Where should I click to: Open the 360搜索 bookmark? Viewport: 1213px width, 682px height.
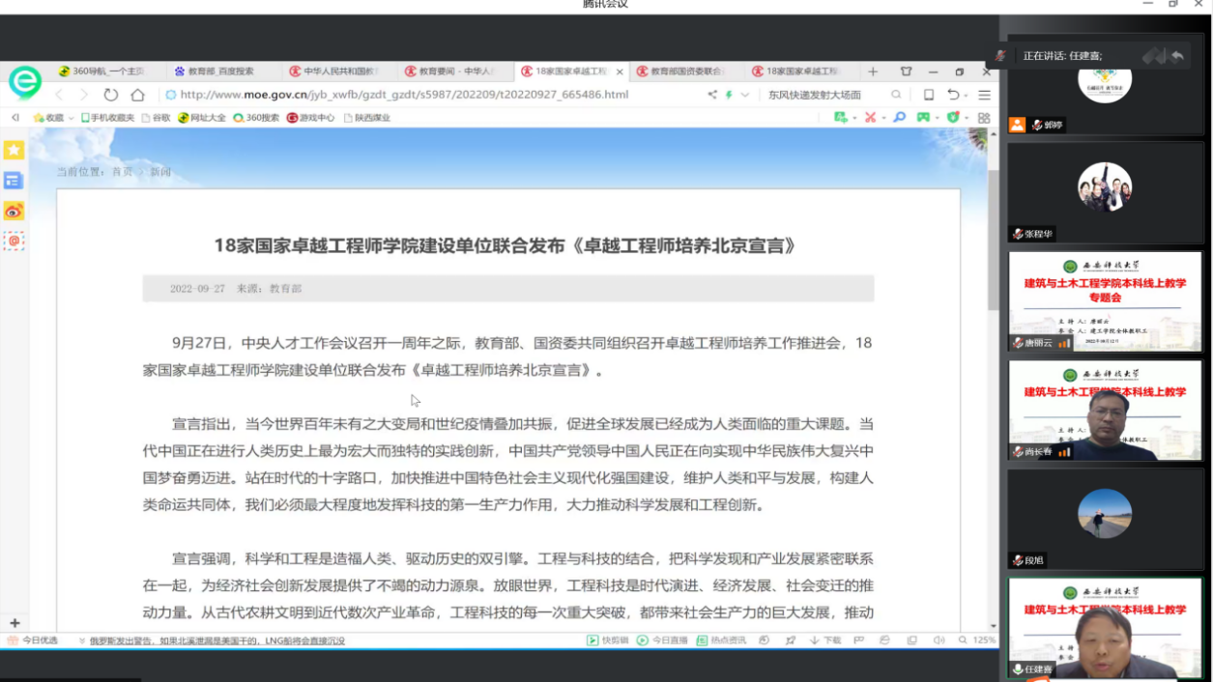256,118
